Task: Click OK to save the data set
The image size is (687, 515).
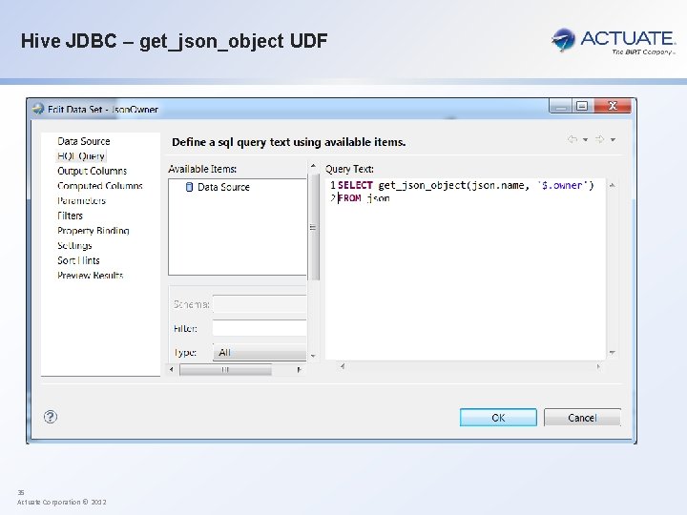Action: click(498, 418)
